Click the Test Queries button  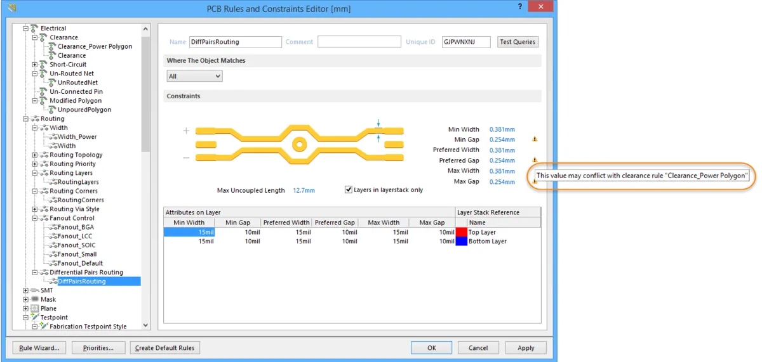coord(518,42)
